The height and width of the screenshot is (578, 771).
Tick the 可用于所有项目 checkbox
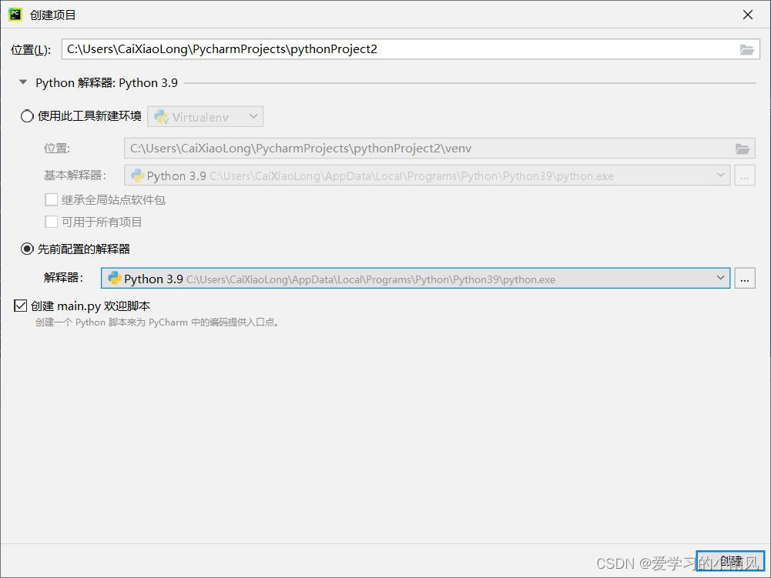(51, 222)
